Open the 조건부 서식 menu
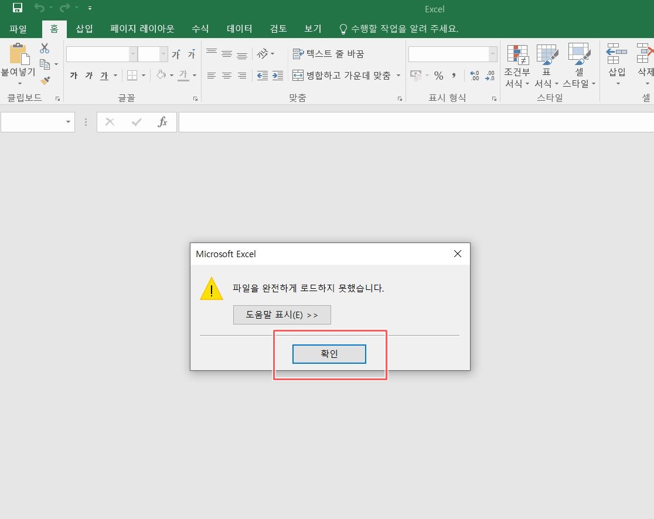Viewport: 654px width, 519px height. click(517, 66)
